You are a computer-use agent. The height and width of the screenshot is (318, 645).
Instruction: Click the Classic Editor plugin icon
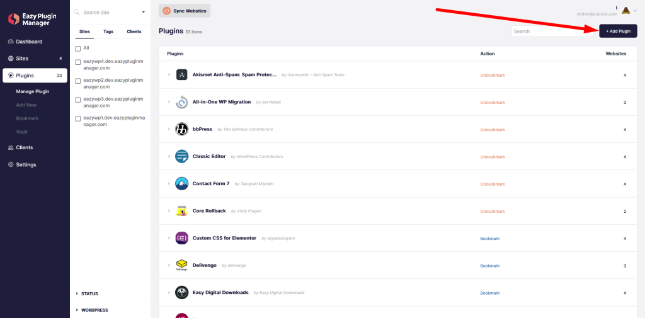182,156
